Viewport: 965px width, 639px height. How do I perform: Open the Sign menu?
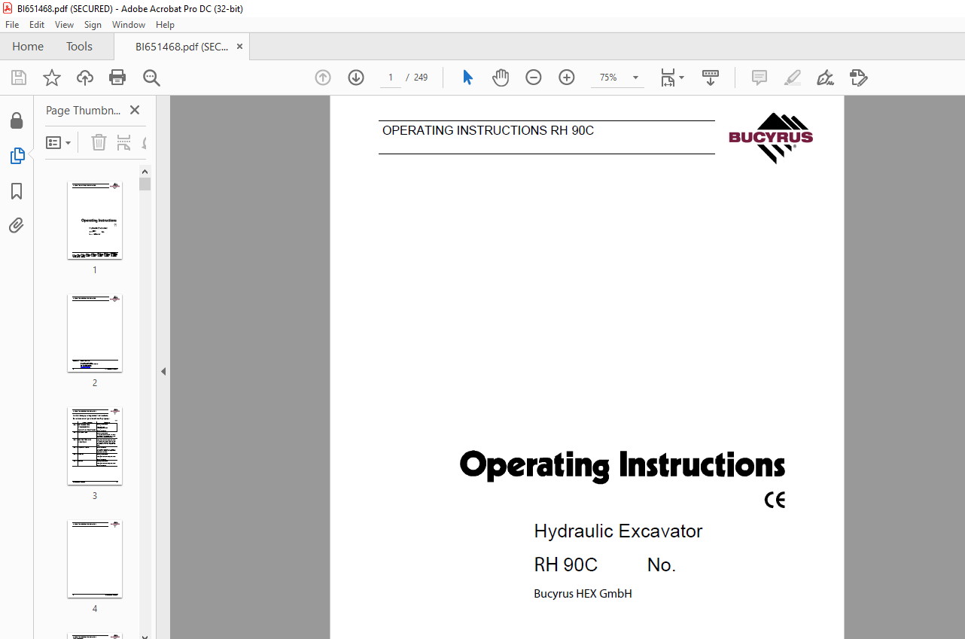[93, 25]
